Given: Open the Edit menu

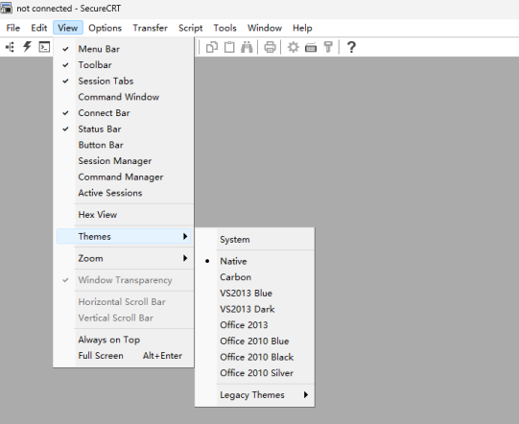Looking at the screenshot, I should [x=39, y=28].
